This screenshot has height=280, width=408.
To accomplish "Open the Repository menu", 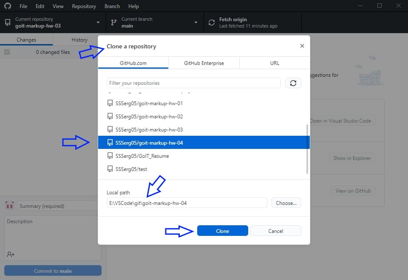I will tap(84, 6).
